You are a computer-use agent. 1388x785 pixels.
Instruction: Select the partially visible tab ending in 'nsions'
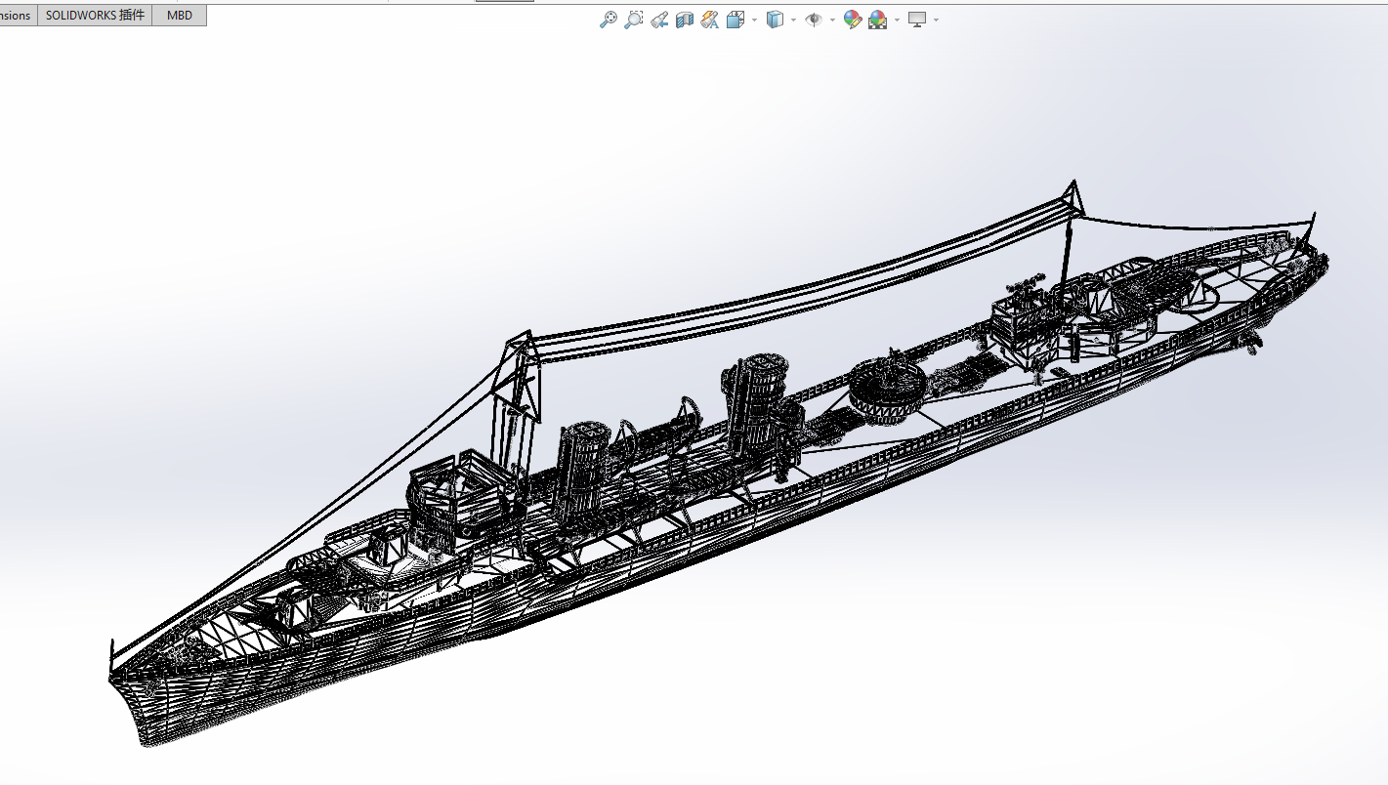(x=17, y=16)
